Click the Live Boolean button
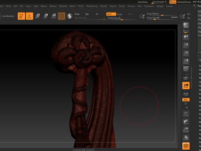 click(8, 16)
